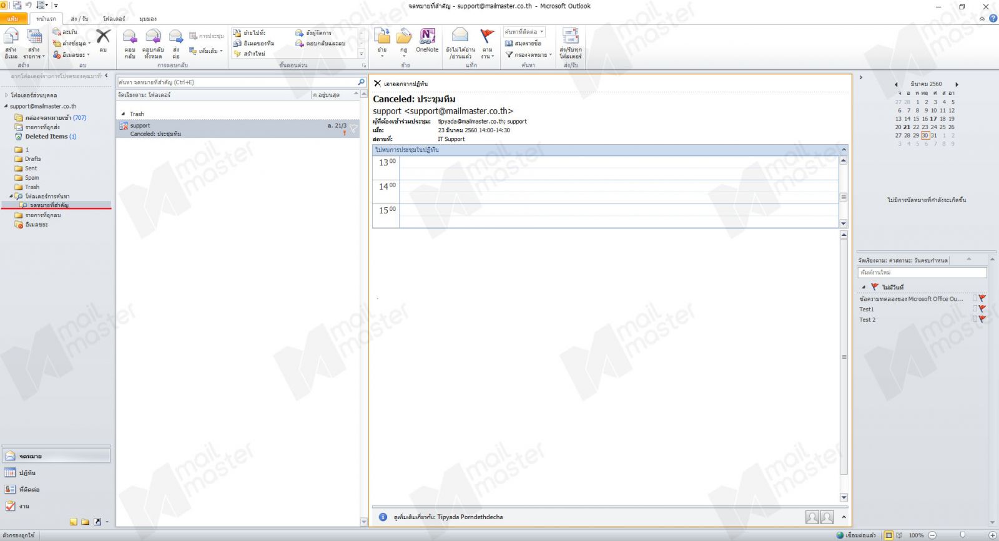
Task: Click the Move to (ย้ายไปที่) quick step
Action: click(x=250, y=32)
